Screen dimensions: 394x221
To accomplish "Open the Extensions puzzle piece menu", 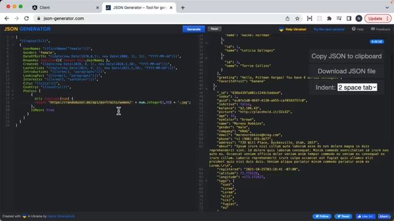I will tap(329, 18).
